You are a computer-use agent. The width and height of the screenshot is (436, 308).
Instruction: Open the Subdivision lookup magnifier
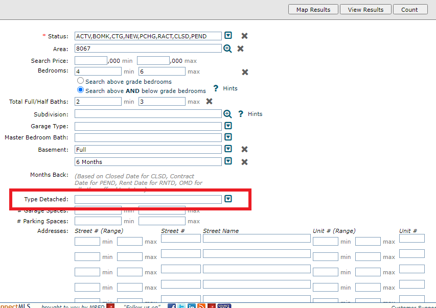coord(227,114)
